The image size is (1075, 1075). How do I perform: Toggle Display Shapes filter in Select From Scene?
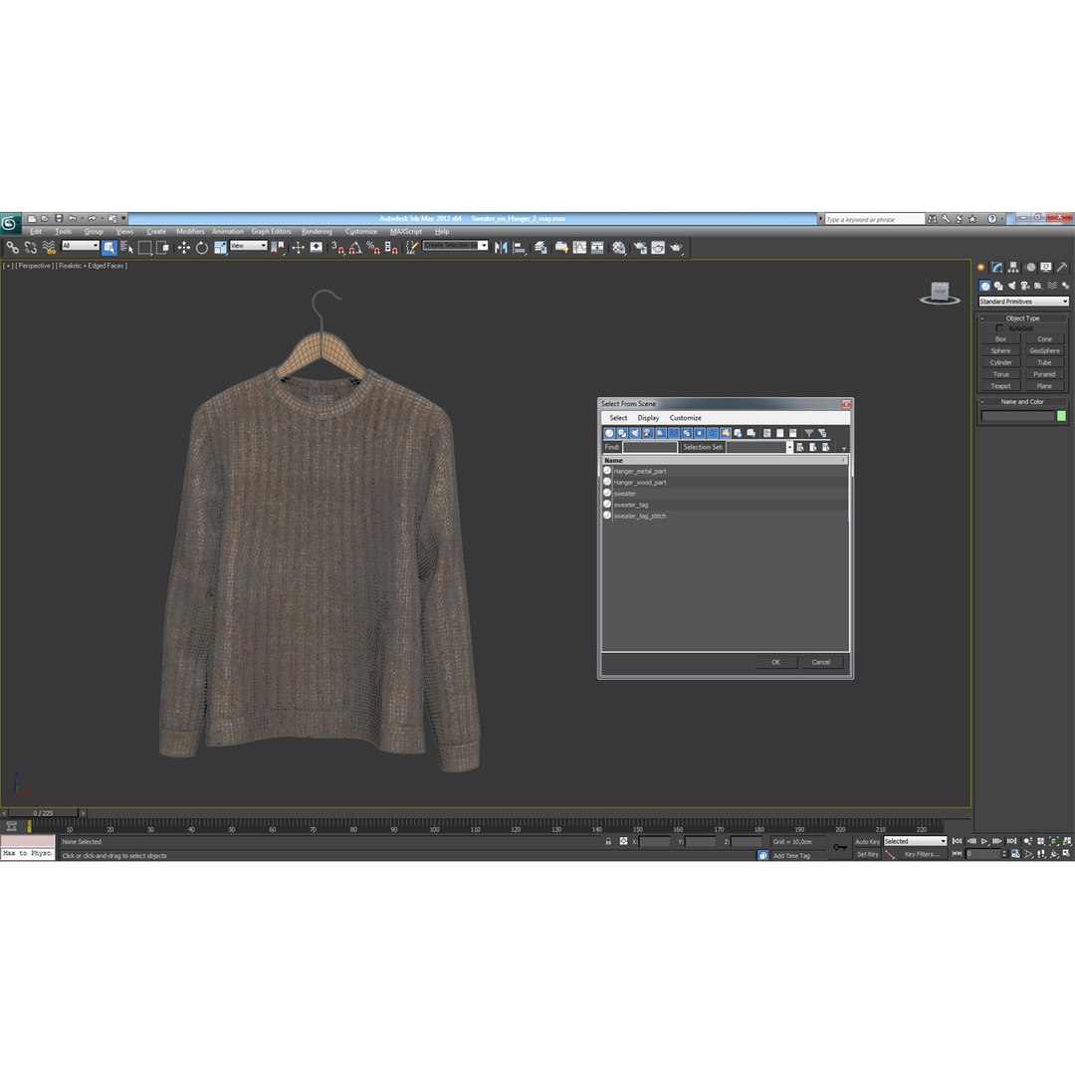tap(622, 433)
